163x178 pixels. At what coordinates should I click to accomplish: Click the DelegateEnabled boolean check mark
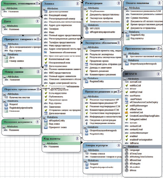126,119
